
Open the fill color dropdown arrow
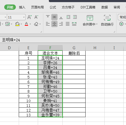[21, 24]
